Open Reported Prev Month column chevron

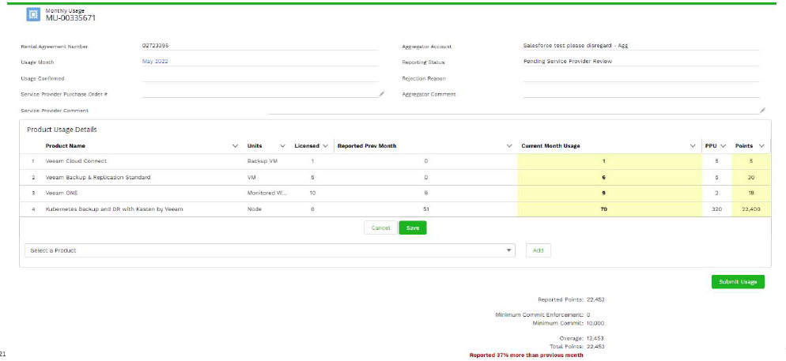509,146
